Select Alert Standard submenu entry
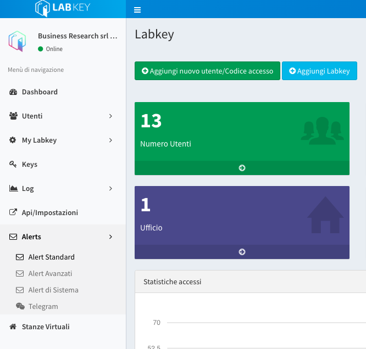Image resolution: width=366 pixels, height=349 pixels. pyautogui.click(x=63, y=257)
